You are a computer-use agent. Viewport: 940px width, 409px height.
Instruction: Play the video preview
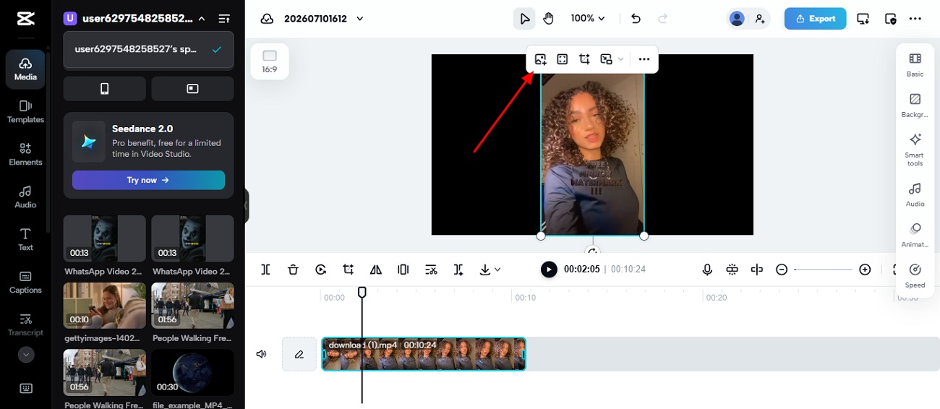click(549, 270)
